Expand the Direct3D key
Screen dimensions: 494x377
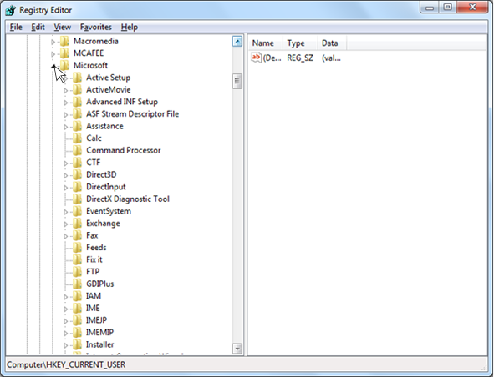click(66, 175)
